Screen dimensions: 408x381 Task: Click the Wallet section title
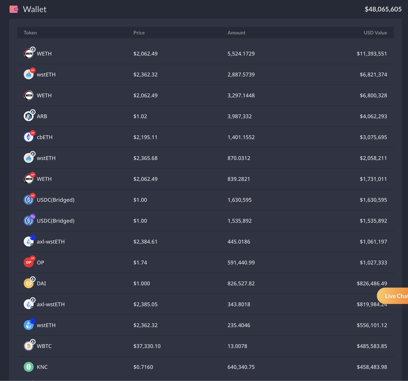35,9
